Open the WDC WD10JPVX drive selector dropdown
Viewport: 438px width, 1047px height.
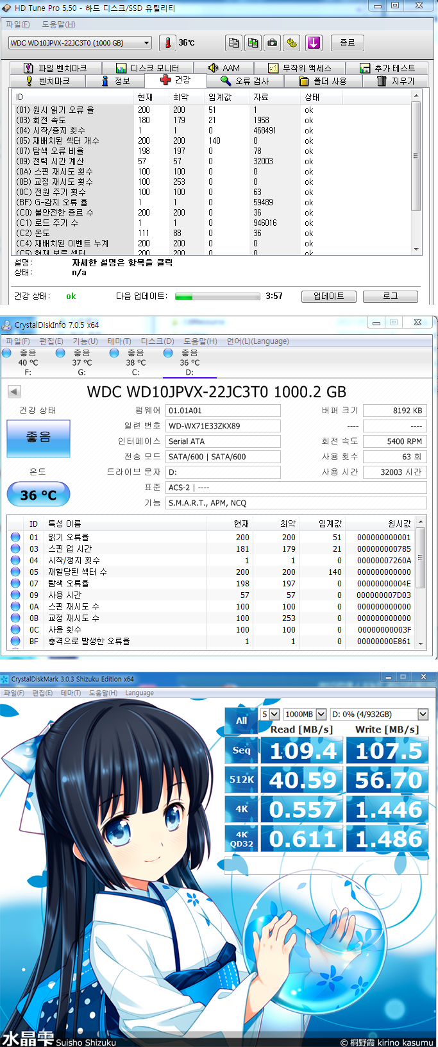coord(80,43)
